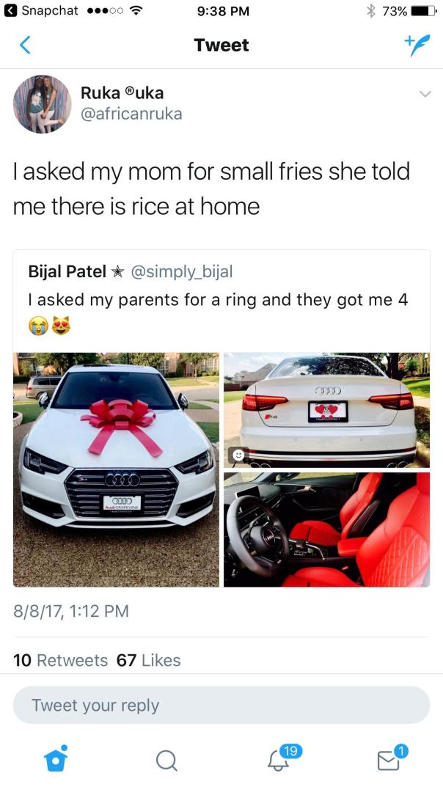Open the quoted @simply_bijal handle
The height and width of the screenshot is (787, 443).
pos(182,271)
